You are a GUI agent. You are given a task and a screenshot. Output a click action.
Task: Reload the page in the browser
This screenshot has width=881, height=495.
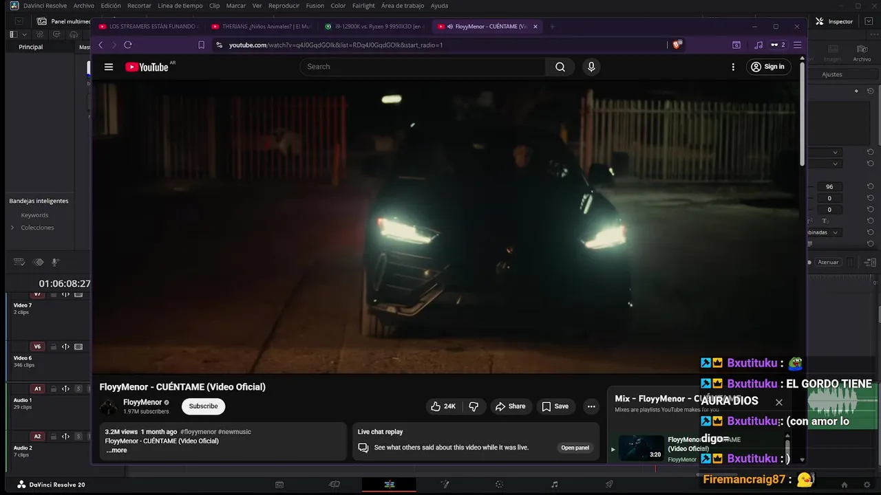[127, 45]
